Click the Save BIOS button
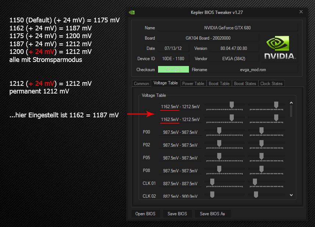 (177, 214)
